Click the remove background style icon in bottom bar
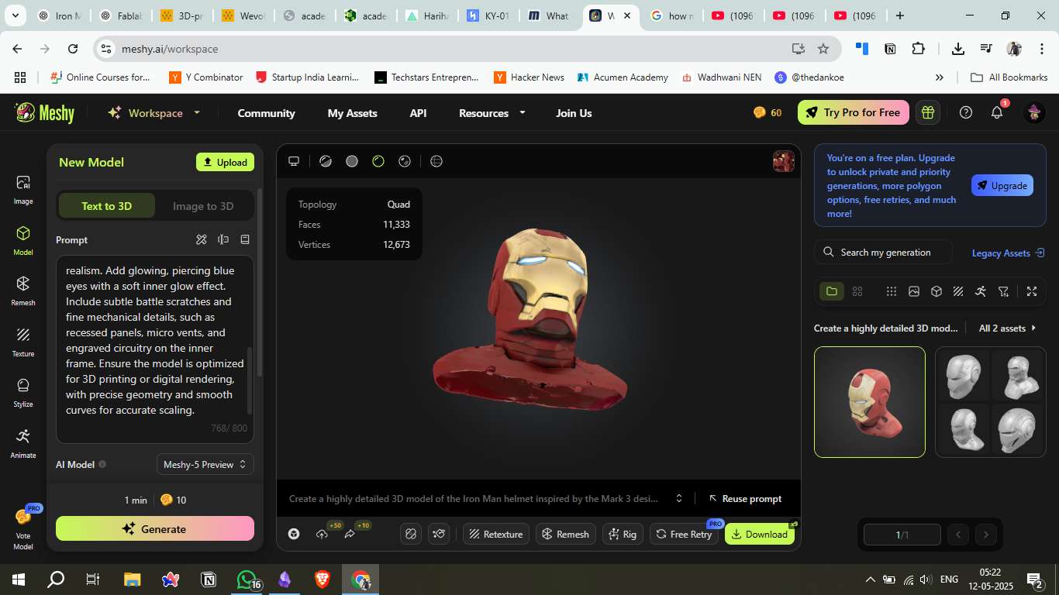This screenshot has width=1059, height=595. [412, 534]
